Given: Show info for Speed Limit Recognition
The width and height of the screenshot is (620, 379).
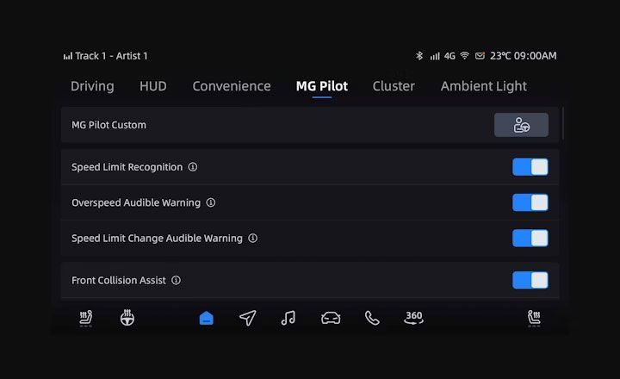Looking at the screenshot, I should pos(193,167).
